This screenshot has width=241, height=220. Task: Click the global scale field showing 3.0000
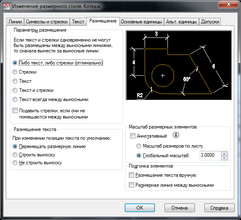coord(210,156)
